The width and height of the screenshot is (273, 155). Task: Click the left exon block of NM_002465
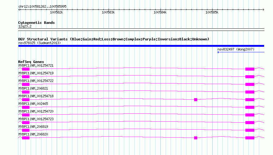tap(26, 107)
